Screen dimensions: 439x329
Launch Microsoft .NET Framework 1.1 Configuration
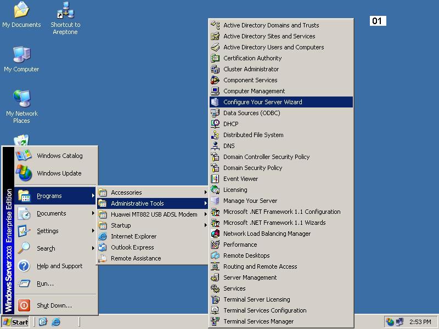pyautogui.click(x=281, y=212)
